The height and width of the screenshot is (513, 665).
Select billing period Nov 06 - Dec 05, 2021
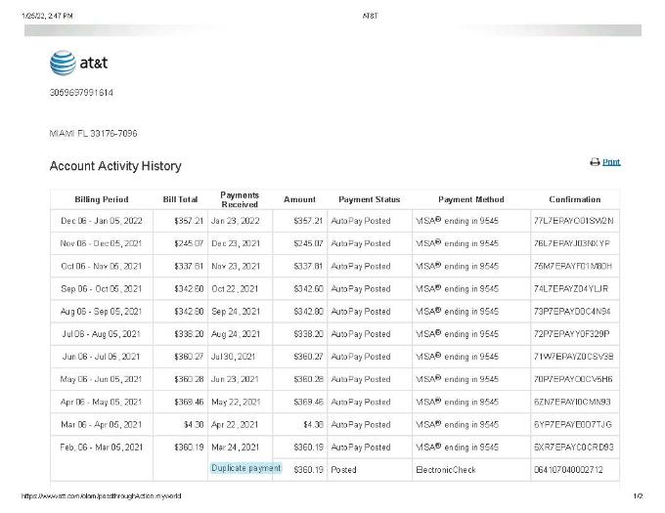tap(102, 243)
